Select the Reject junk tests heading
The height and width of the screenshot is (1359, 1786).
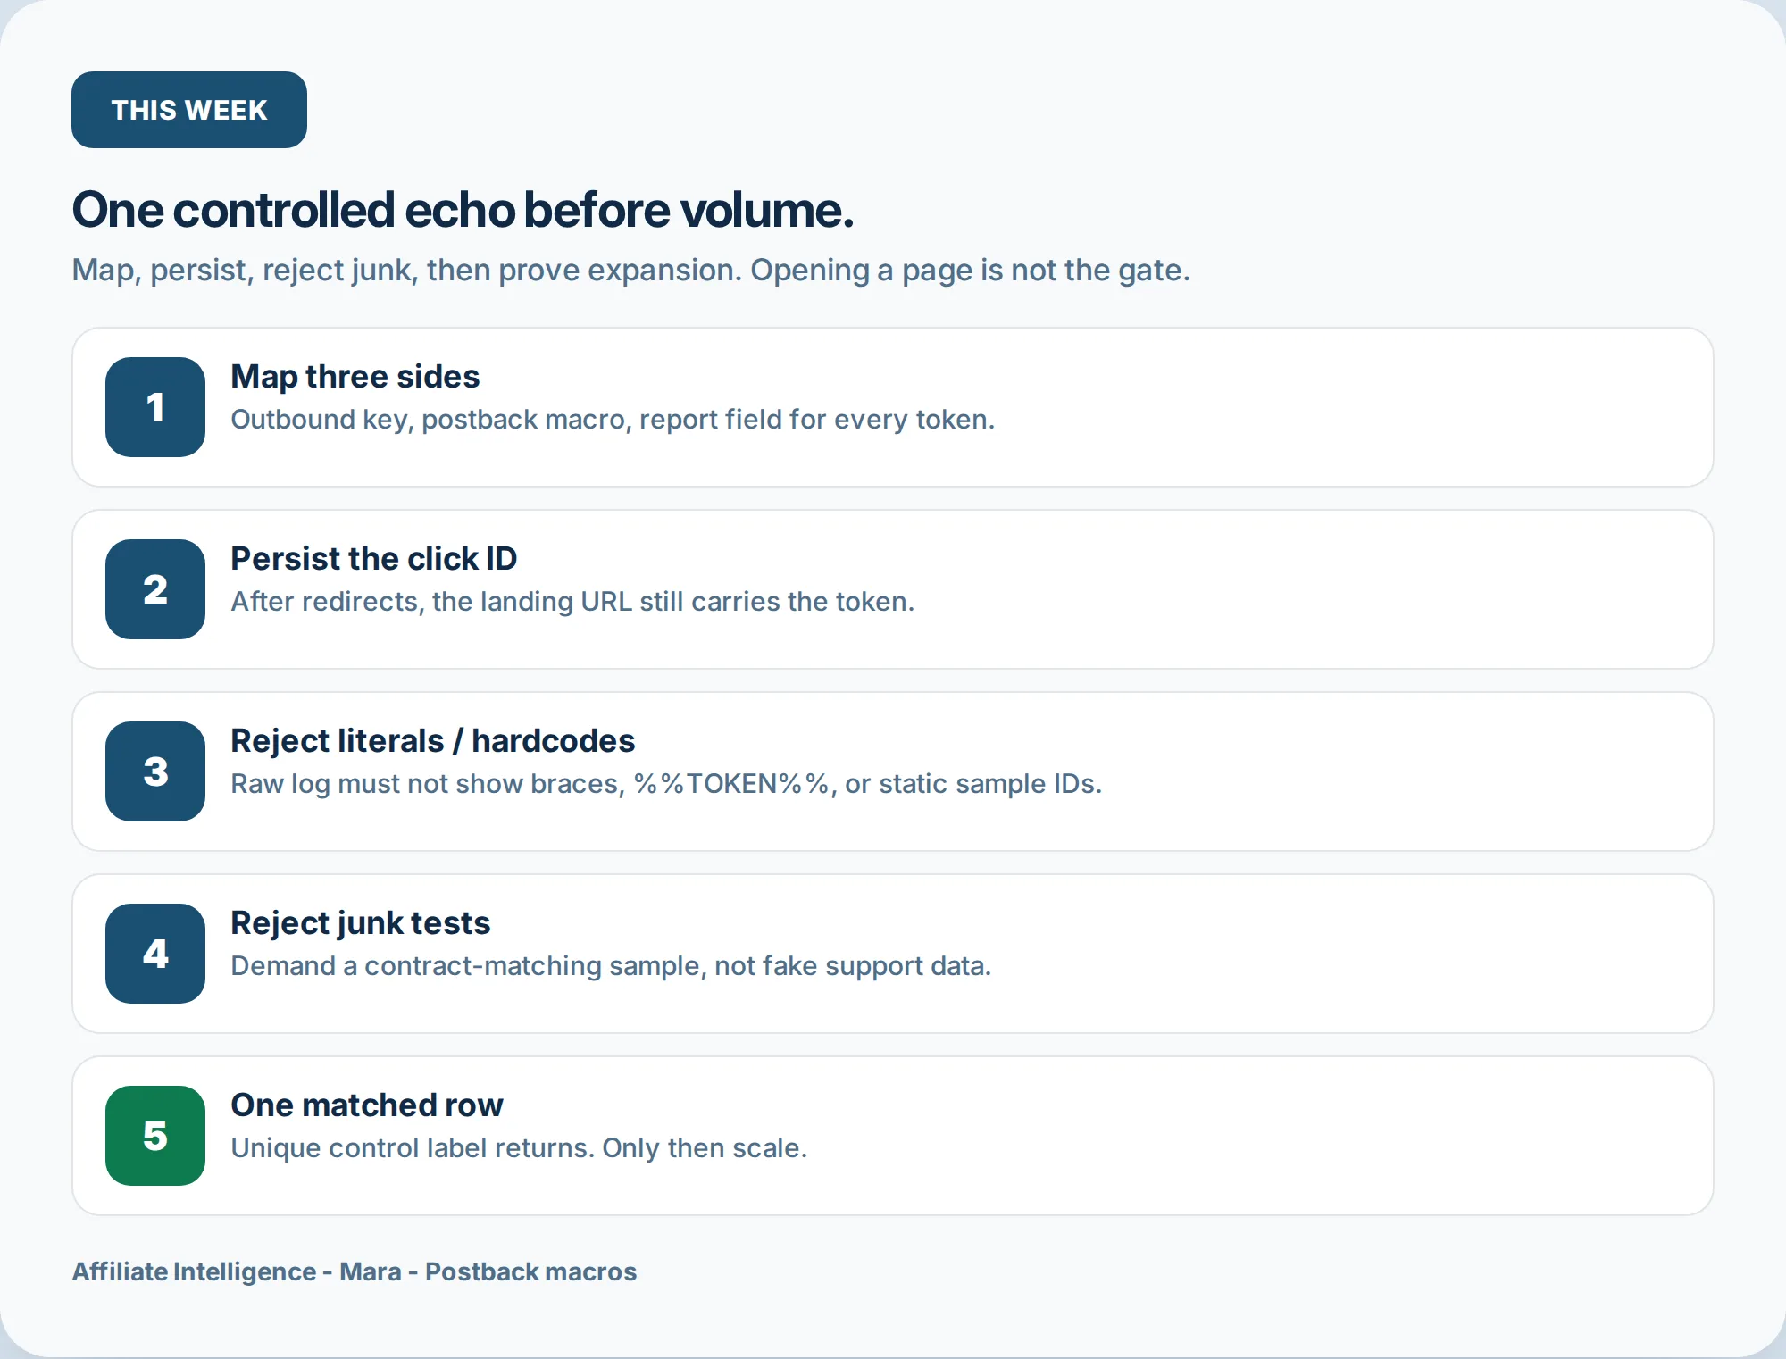click(361, 923)
